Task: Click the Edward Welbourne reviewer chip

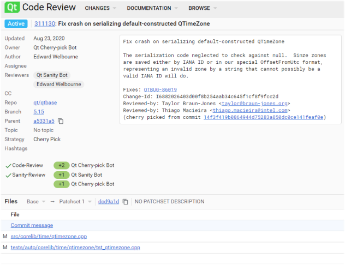Action: click(59, 84)
